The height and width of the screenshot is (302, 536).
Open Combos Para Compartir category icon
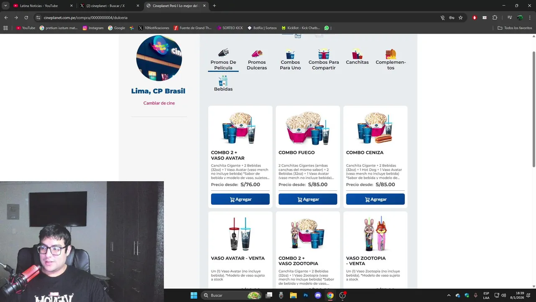tap(324, 53)
